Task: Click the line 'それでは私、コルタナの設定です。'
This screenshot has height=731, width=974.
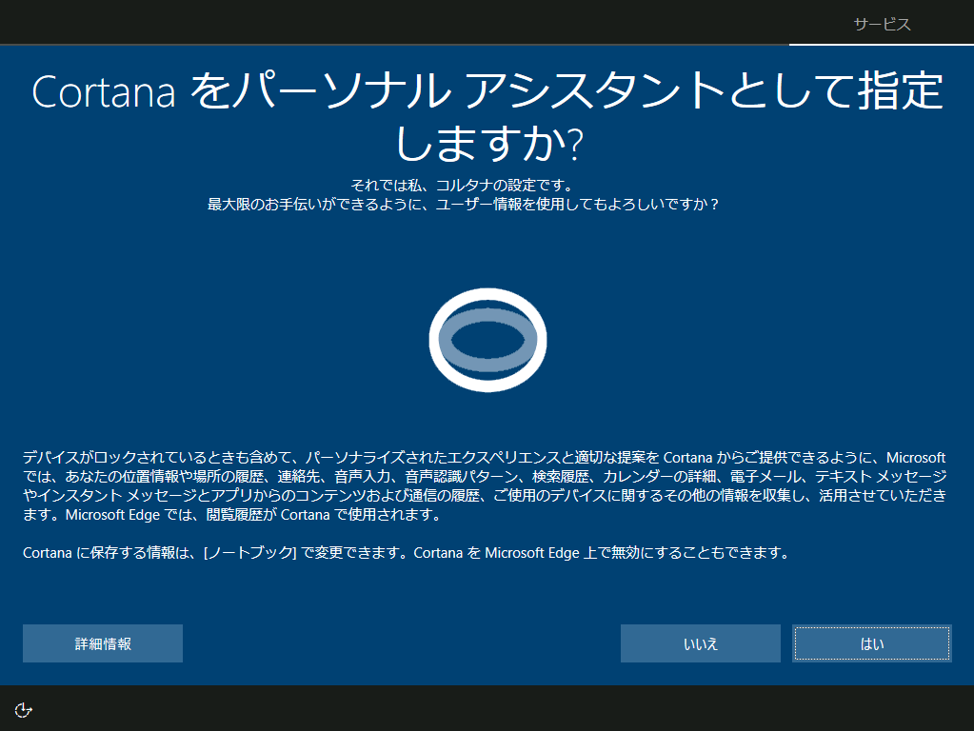Action: click(x=463, y=185)
